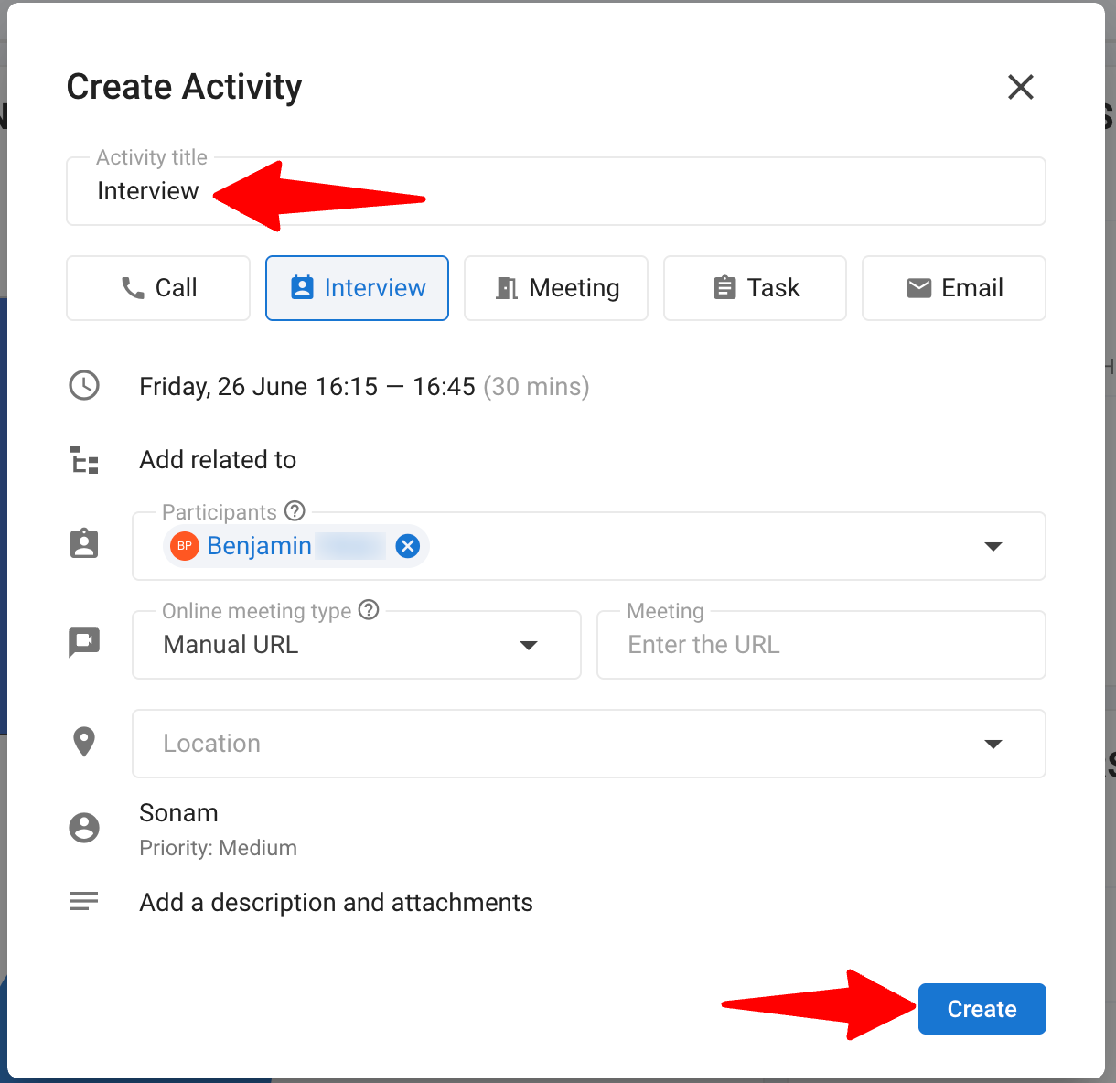The height and width of the screenshot is (1083, 1116).
Task: Select the Meeting activity type
Action: (x=556, y=288)
